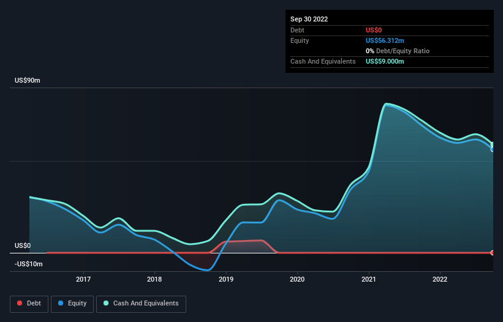
Task: Click the red Debt end-point marker
Action: [x=493, y=253]
